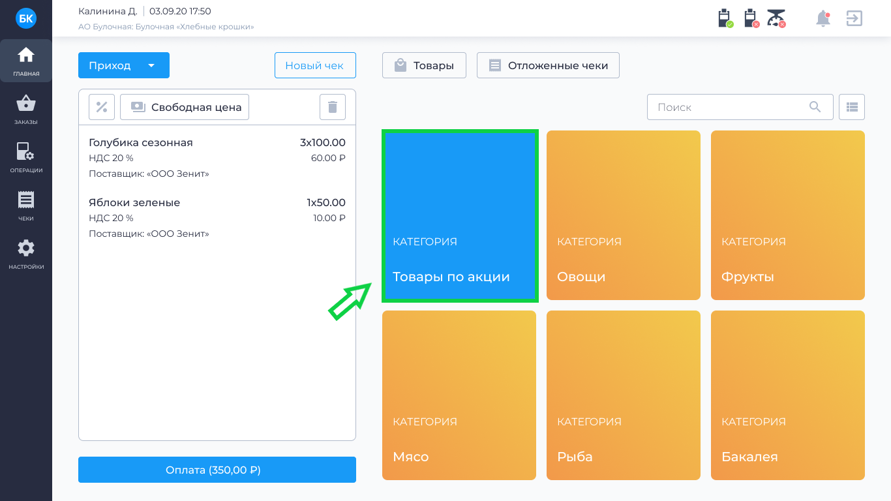The width and height of the screenshot is (891, 501).
Task: Click connected cash register status icon
Action: pyautogui.click(x=725, y=18)
